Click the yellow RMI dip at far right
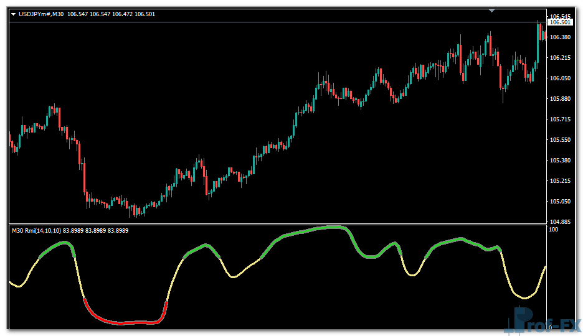The image size is (583, 336). (x=525, y=297)
